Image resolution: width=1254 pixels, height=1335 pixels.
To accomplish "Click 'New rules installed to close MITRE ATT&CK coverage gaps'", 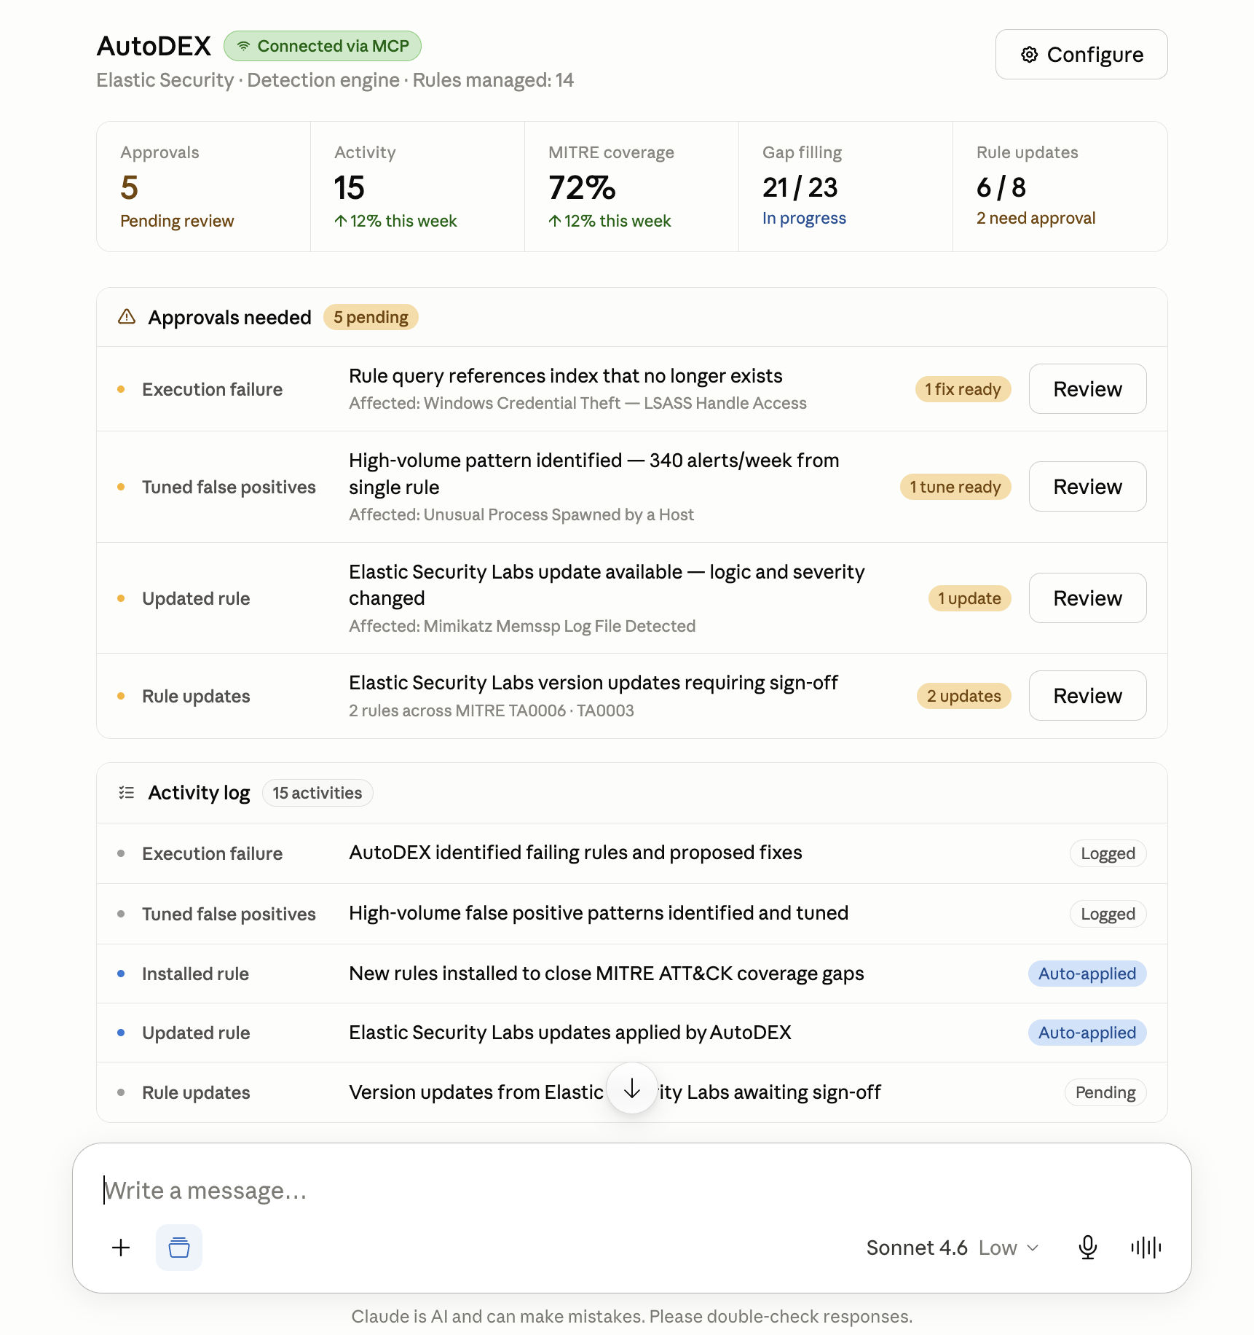I will point(607,974).
